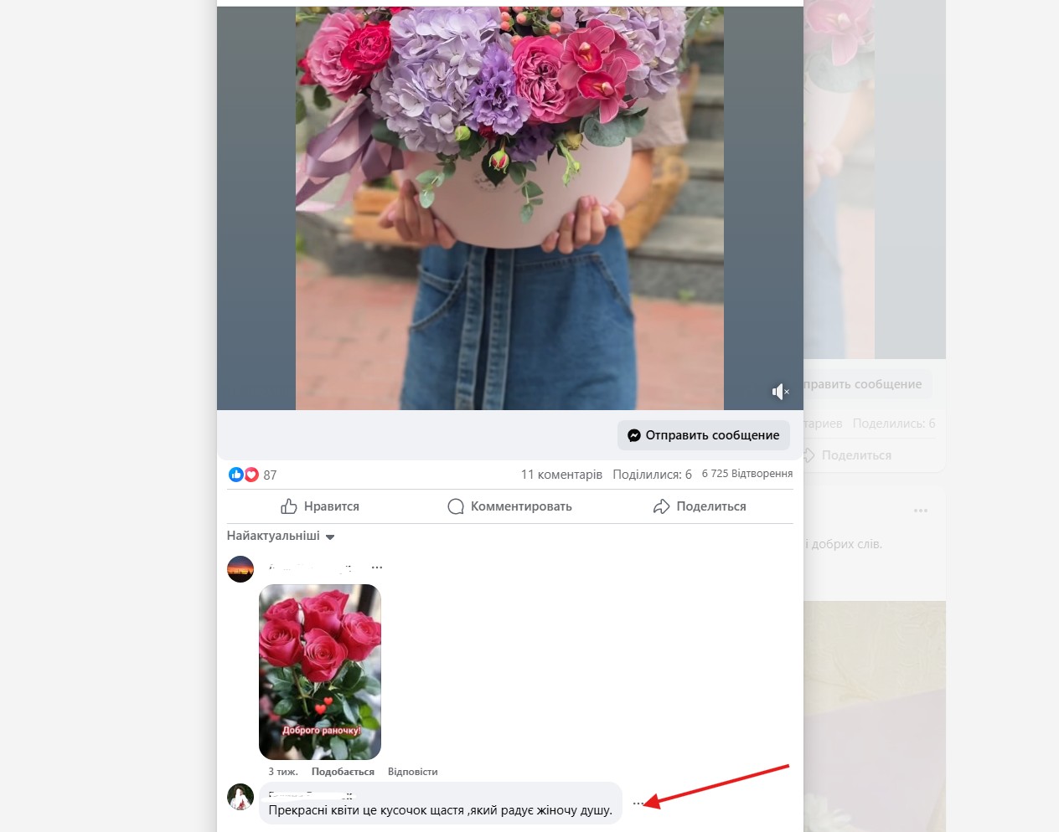The width and height of the screenshot is (1059, 832).
Task: Open avatar of the "Прекрасні квіти" commenter
Action: [240, 797]
